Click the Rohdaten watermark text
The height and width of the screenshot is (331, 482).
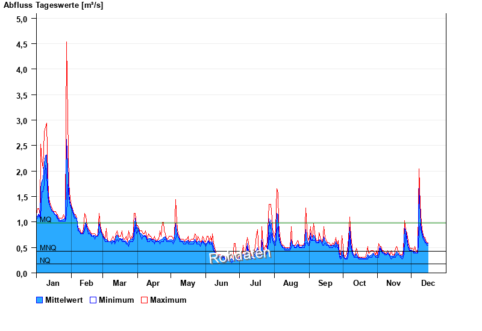tap(240, 255)
